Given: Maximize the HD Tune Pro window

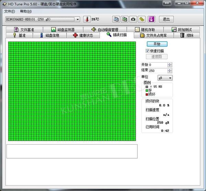Looking at the screenshot, I should point(187,3).
